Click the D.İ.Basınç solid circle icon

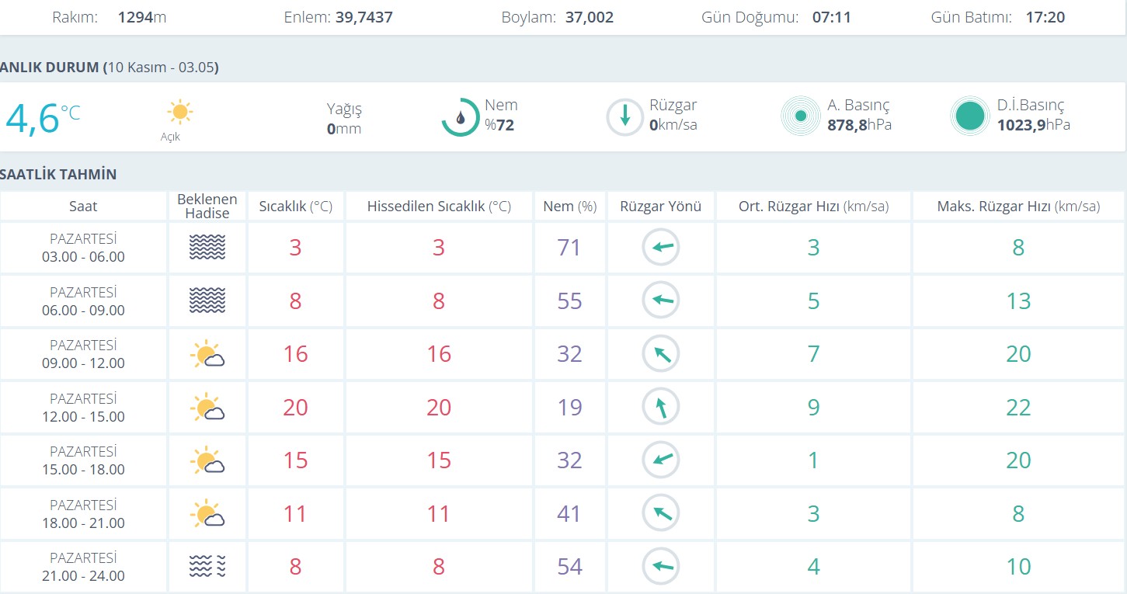(x=970, y=116)
